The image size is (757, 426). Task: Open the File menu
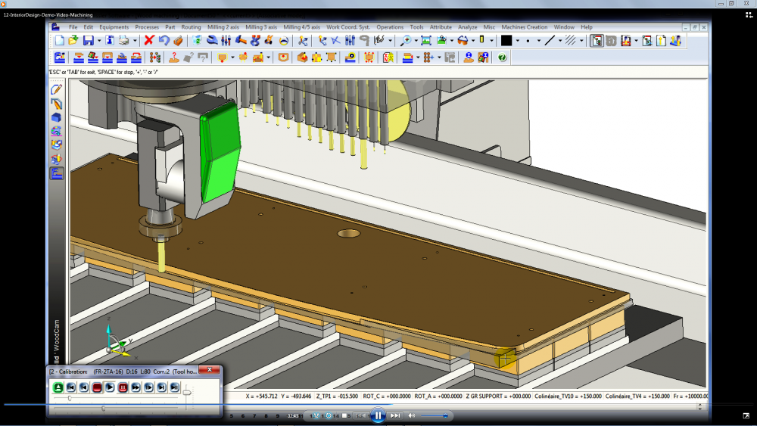pyautogui.click(x=73, y=27)
